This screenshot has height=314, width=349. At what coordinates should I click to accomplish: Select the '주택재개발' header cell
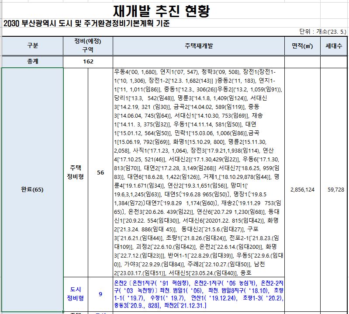click(x=199, y=45)
